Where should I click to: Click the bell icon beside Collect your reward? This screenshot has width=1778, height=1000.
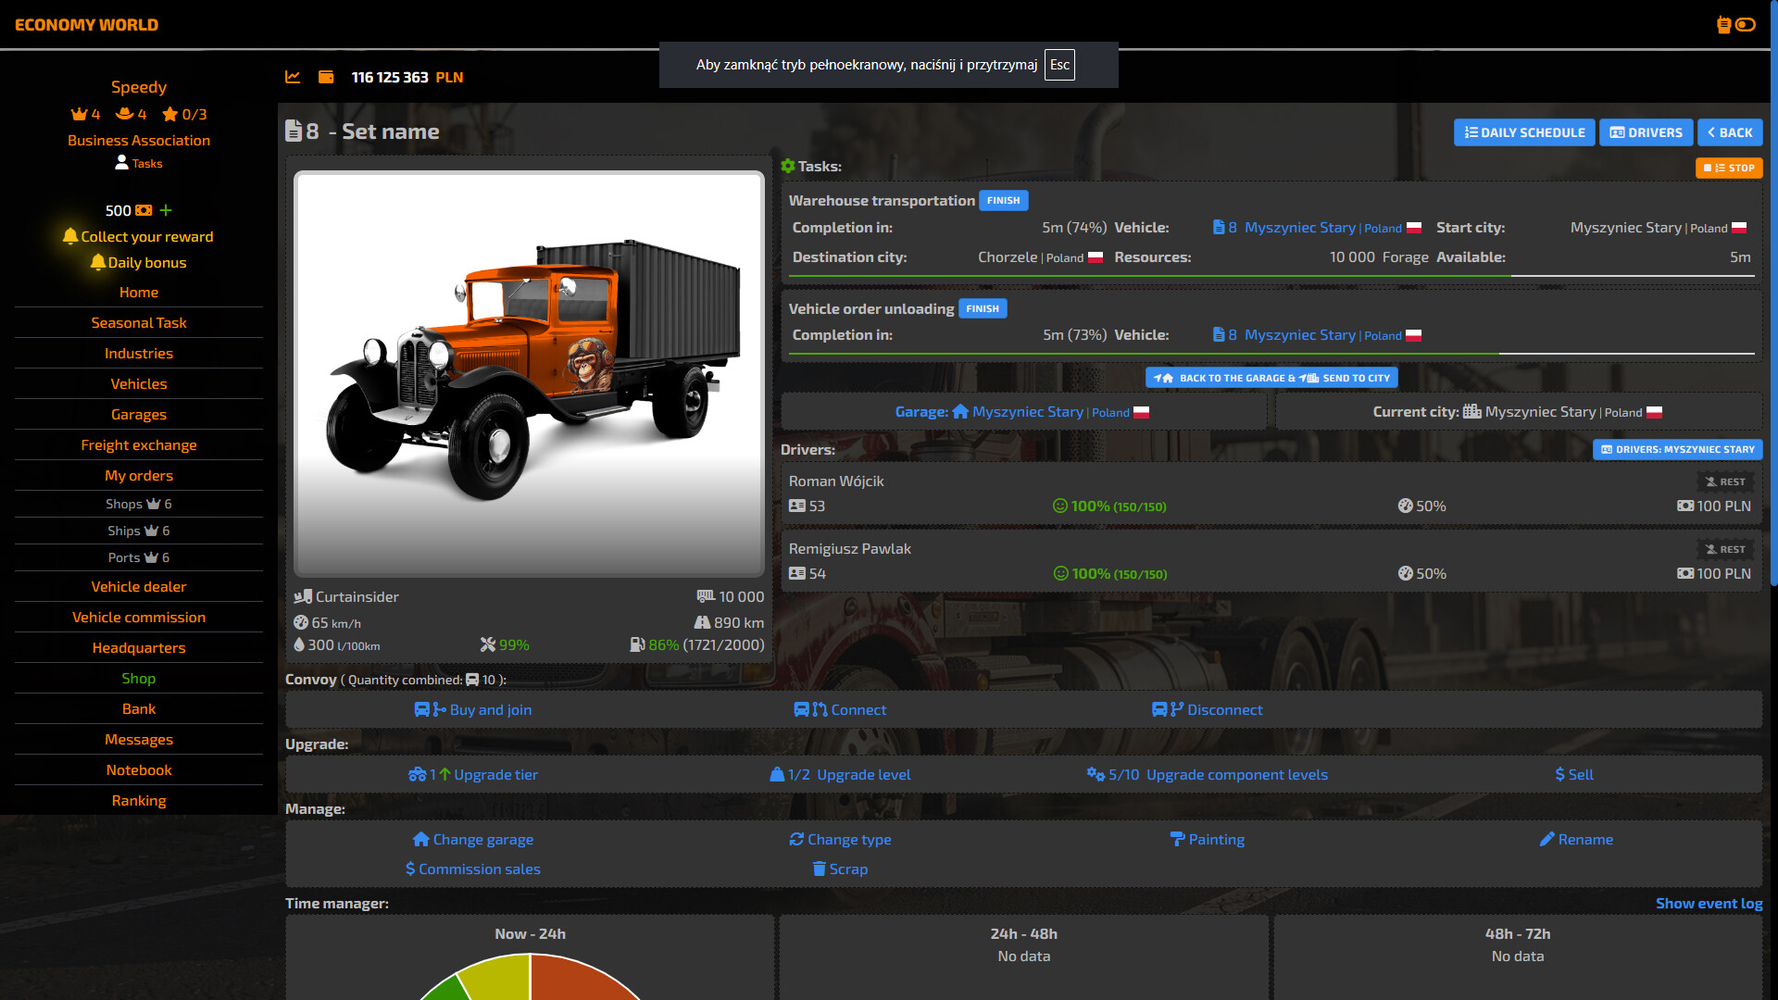[x=70, y=236]
